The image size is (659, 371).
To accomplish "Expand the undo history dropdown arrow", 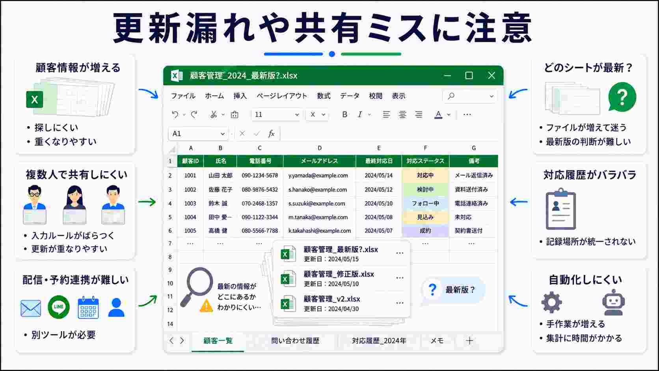I will pyautogui.click(x=184, y=115).
